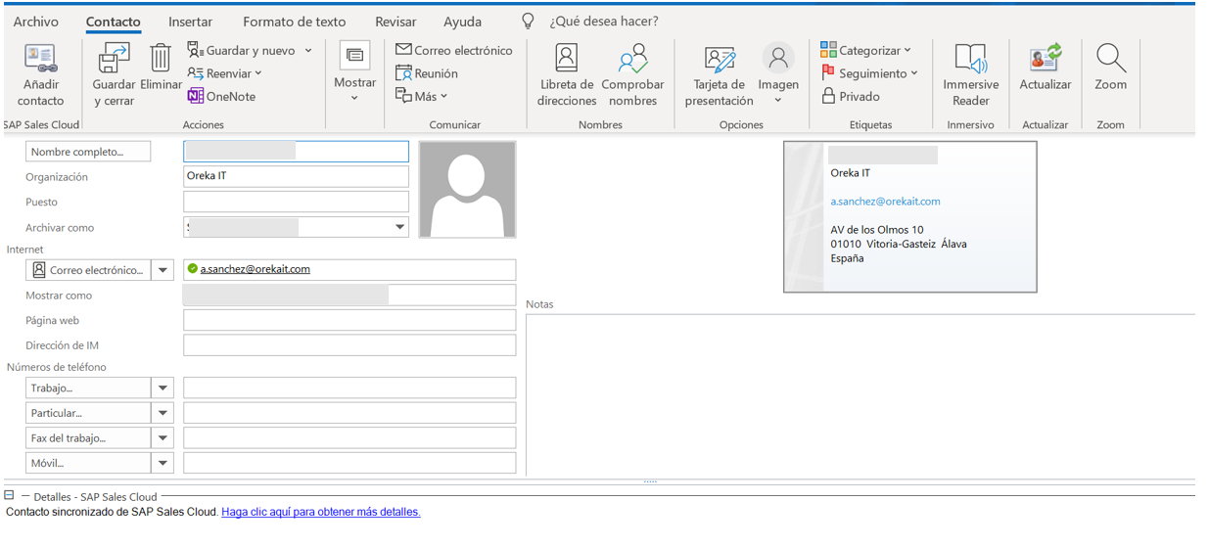Launch Immersive Reader
The width and height of the screenshot is (1209, 547).
pos(971,74)
